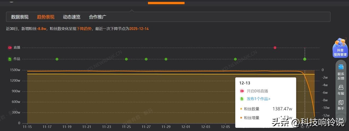Click the 作品 dot near 12-06
Viewport: 349px width, 131px height.
(235, 59)
